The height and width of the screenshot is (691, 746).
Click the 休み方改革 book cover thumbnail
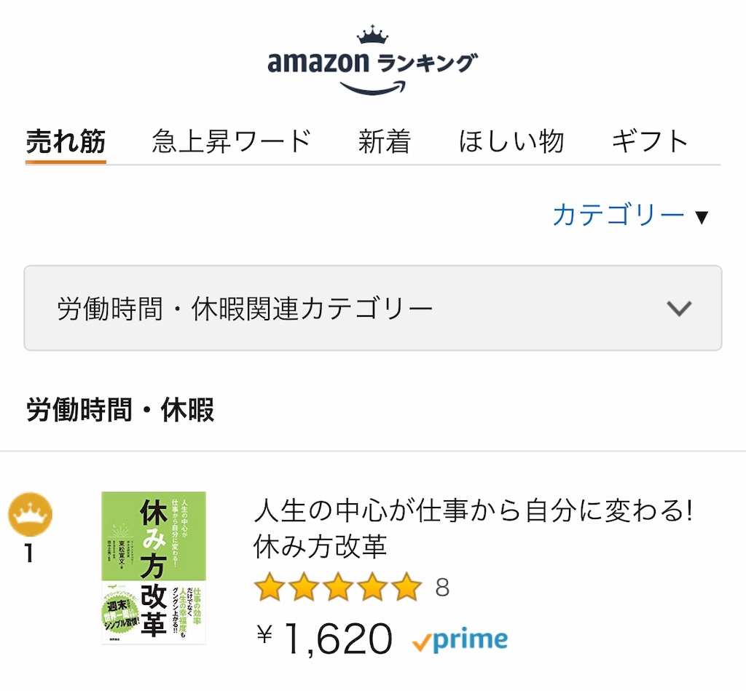[154, 568]
